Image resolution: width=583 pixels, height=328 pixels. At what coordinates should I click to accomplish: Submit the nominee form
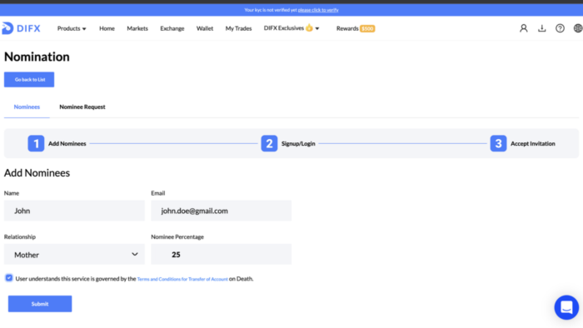(x=40, y=304)
